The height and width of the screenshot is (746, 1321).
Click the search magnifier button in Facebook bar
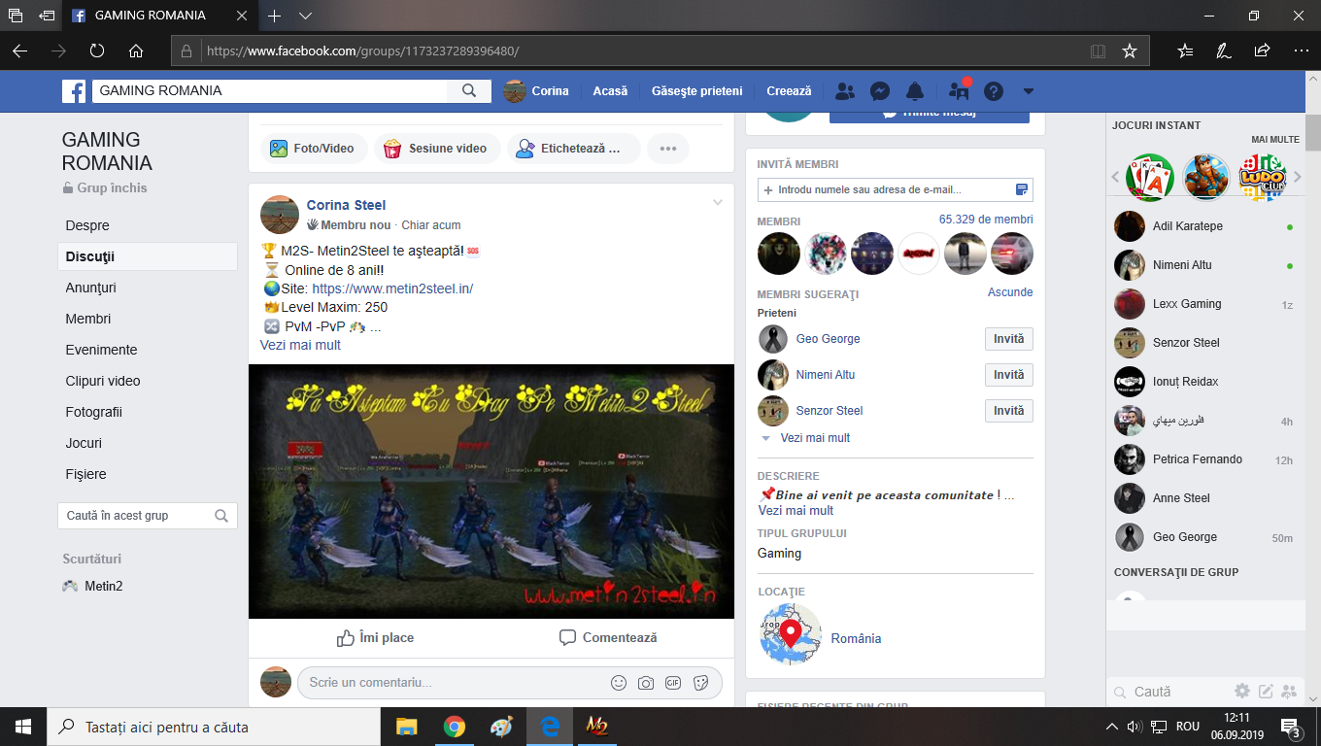click(x=469, y=91)
